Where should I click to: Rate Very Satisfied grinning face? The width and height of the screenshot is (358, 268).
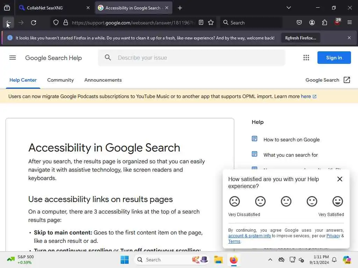click(338, 201)
